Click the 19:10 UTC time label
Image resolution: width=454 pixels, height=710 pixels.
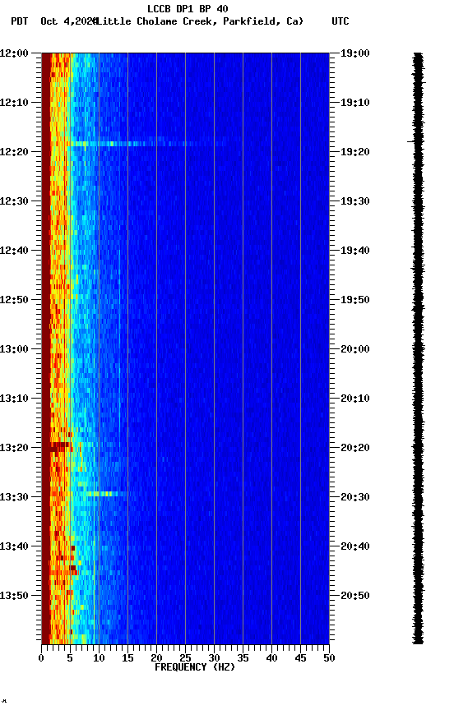(x=355, y=103)
